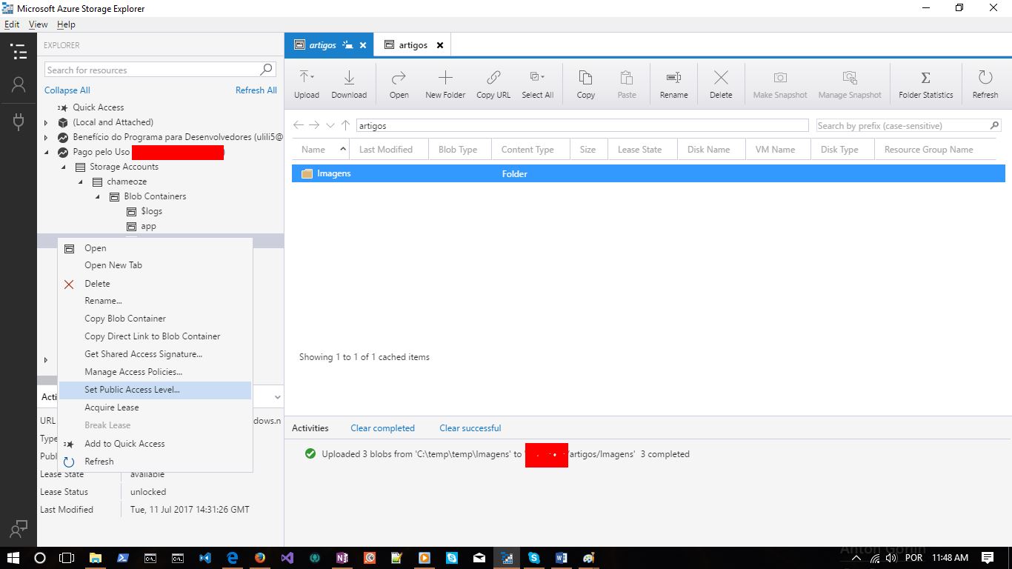
Task: Click the green success checkmark in Activities
Action: coord(310,453)
